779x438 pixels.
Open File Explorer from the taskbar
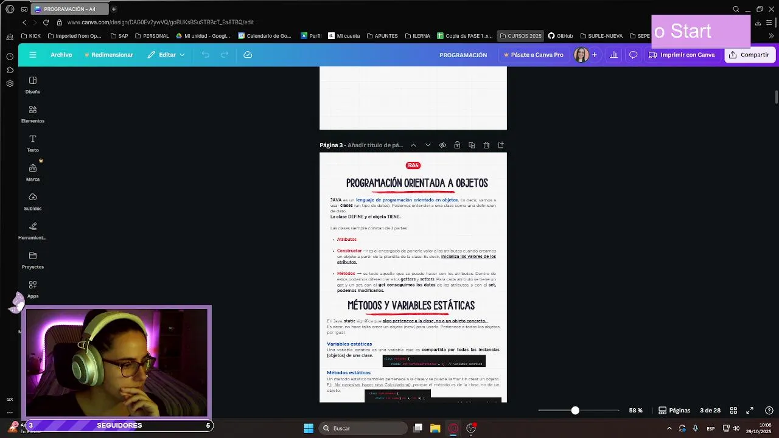coord(435,428)
